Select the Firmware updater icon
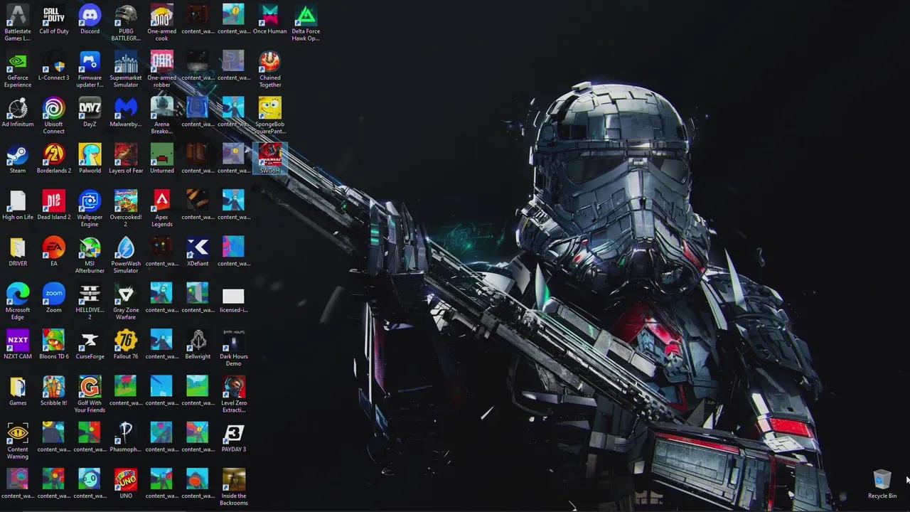 coord(90,69)
